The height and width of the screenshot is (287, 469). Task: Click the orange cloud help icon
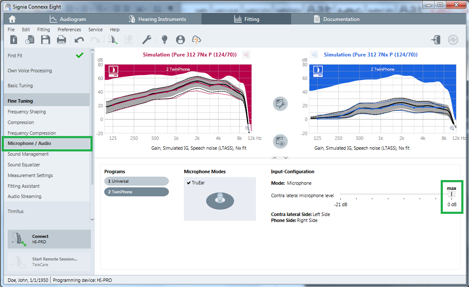[x=196, y=40]
